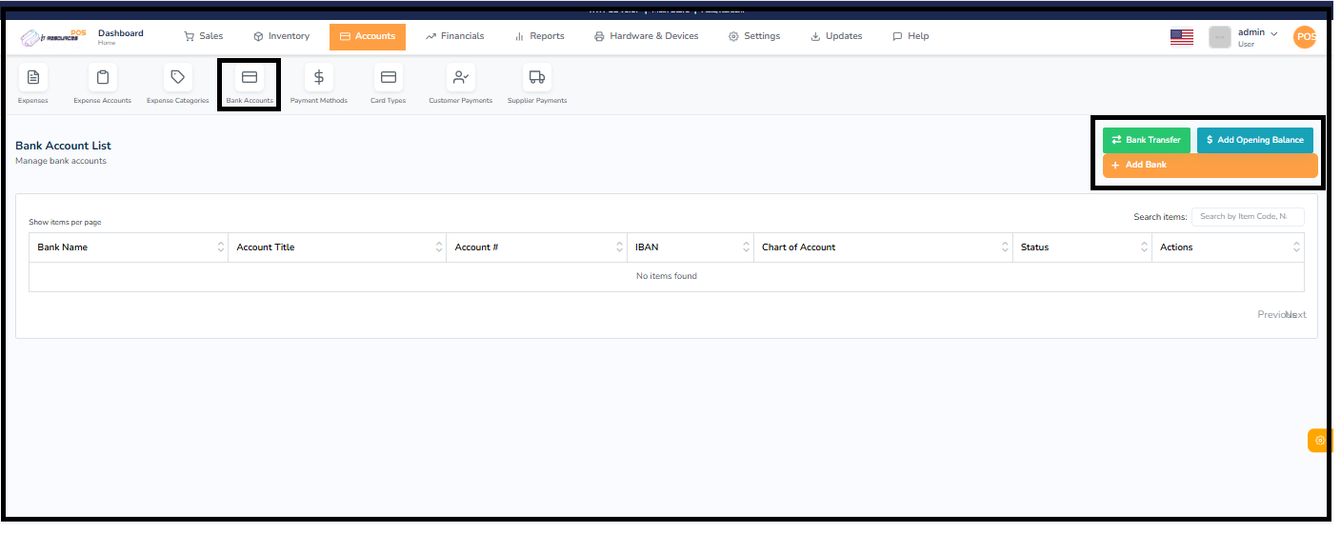Screen dimensions: 1341x533
Task: Click the IT Resources POS logo
Action: point(53,36)
